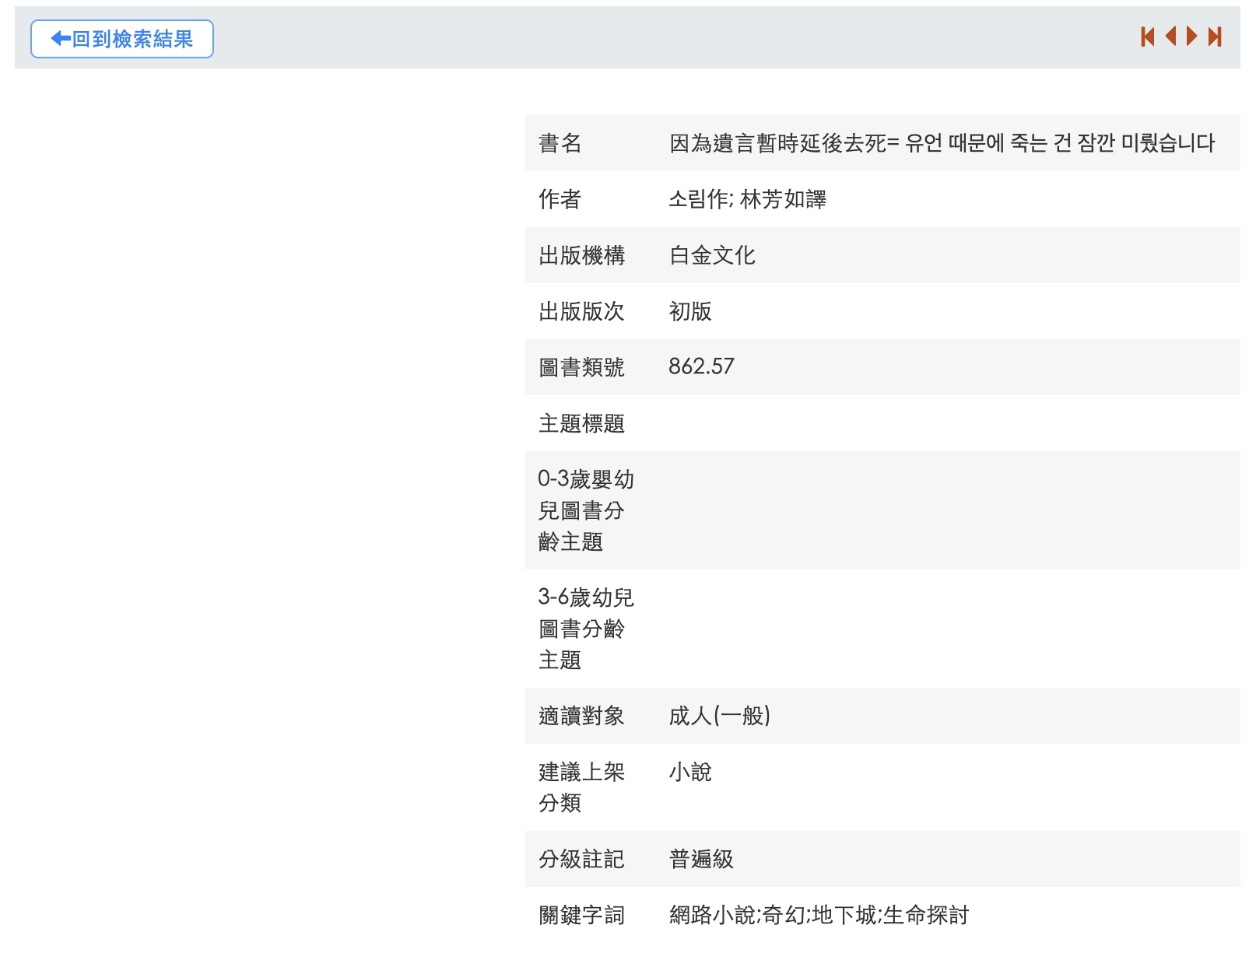1256x960 pixels.
Task: Jump to the last record icon
Action: [1215, 37]
